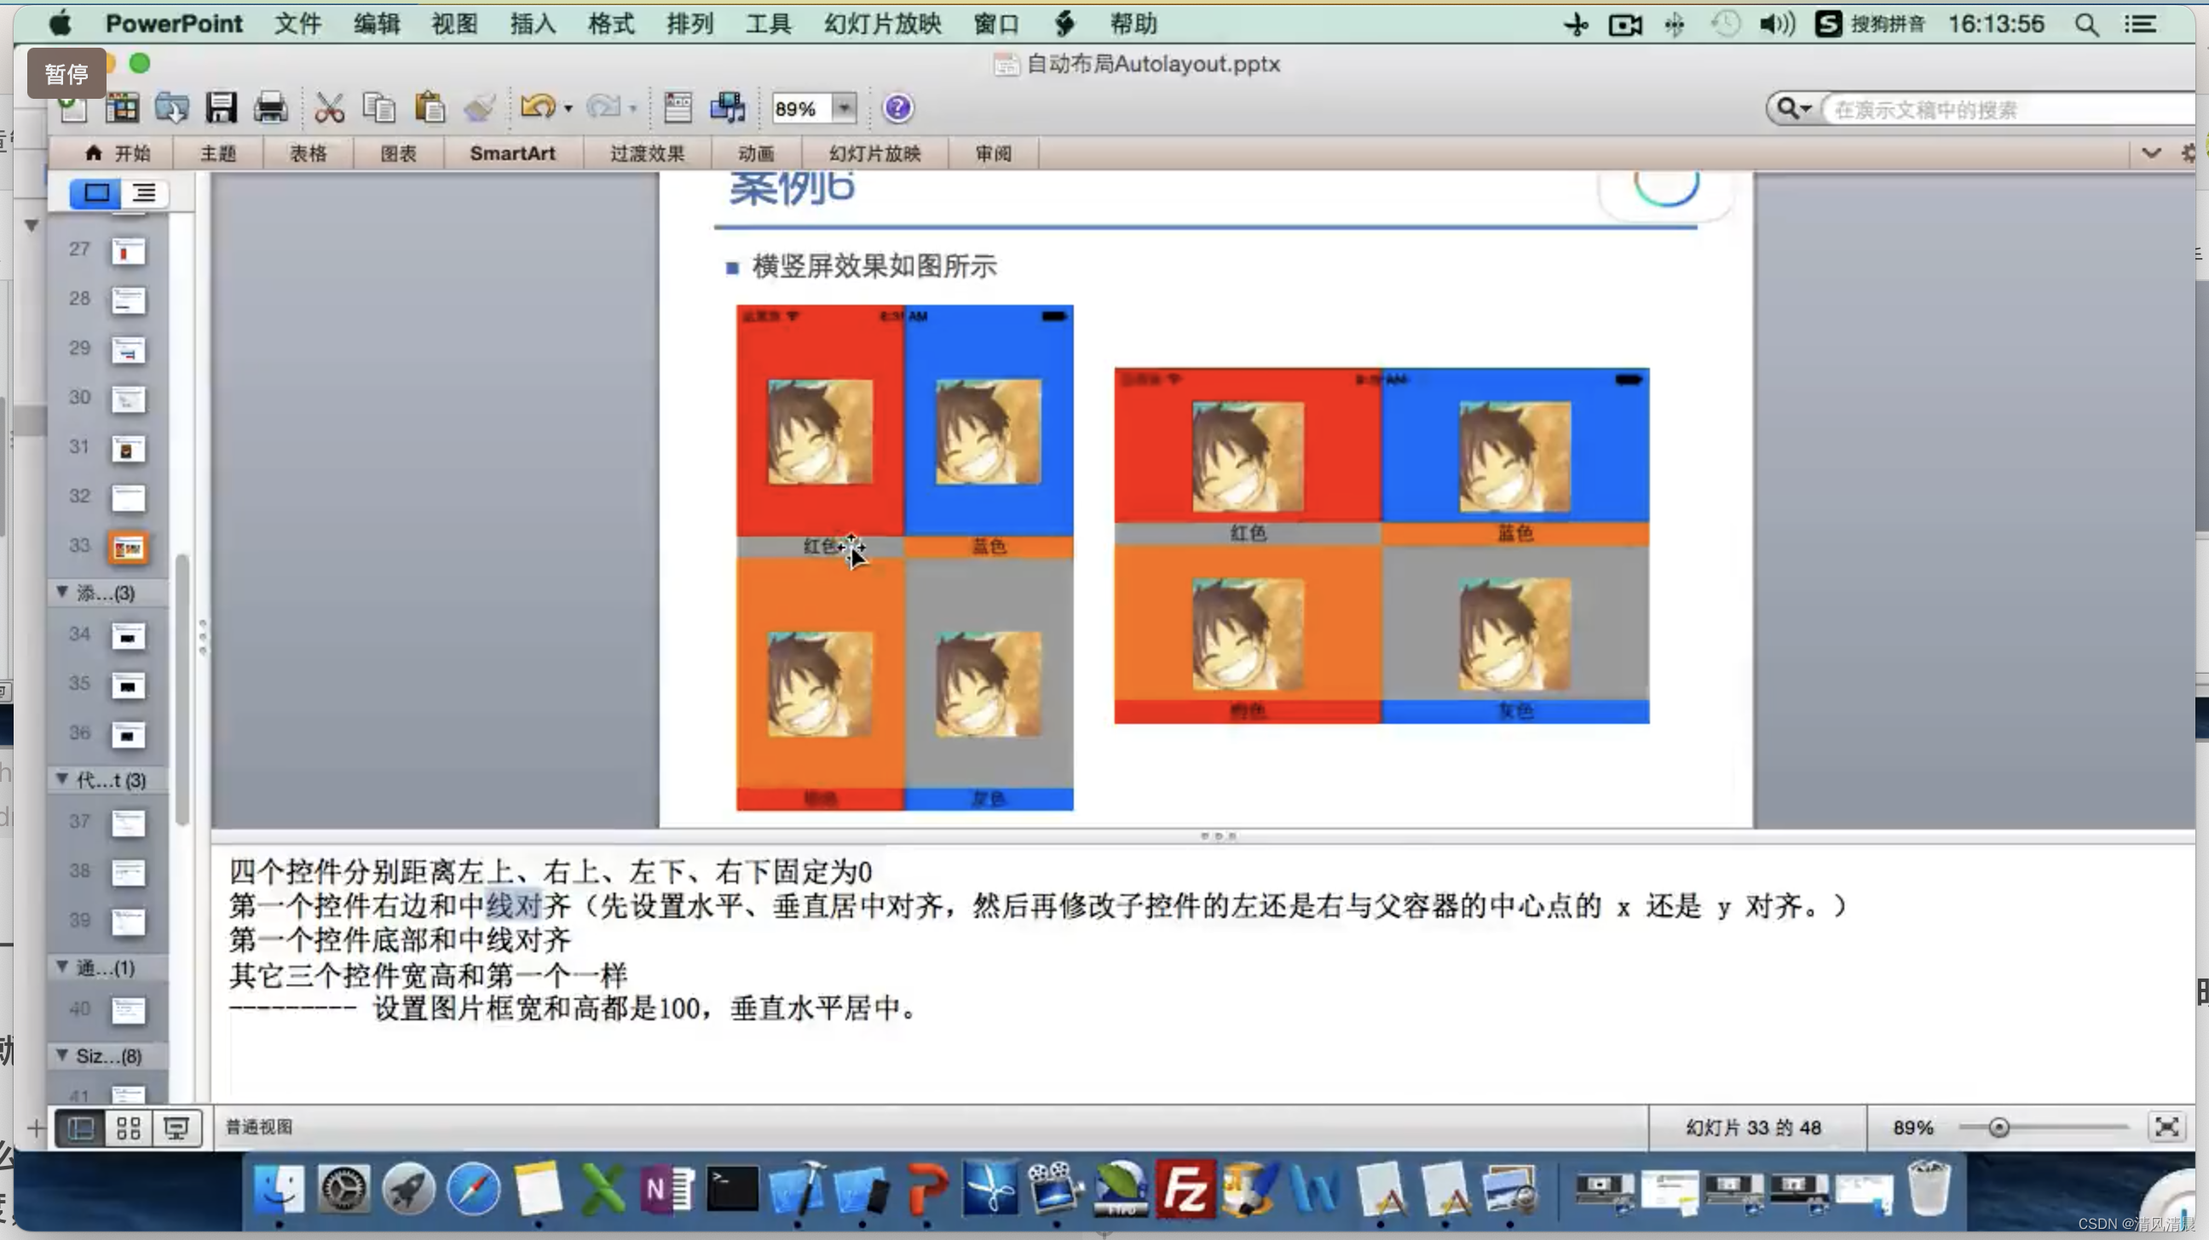The image size is (2209, 1240).
Task: Select normal view button in status bar
Action: pos(81,1128)
